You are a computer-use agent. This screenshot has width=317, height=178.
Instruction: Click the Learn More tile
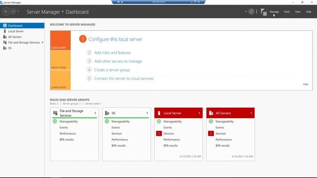tap(60, 80)
